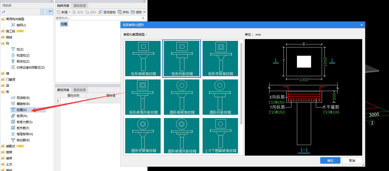Viewport: 389px width, 171px height.
Task: Expand the 施工段 folder
Action: 3,31
